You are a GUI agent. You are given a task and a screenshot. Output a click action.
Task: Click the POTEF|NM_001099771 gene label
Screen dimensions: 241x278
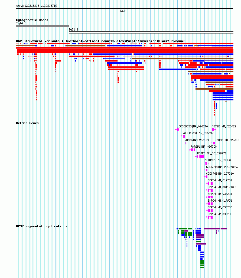click(x=212, y=153)
